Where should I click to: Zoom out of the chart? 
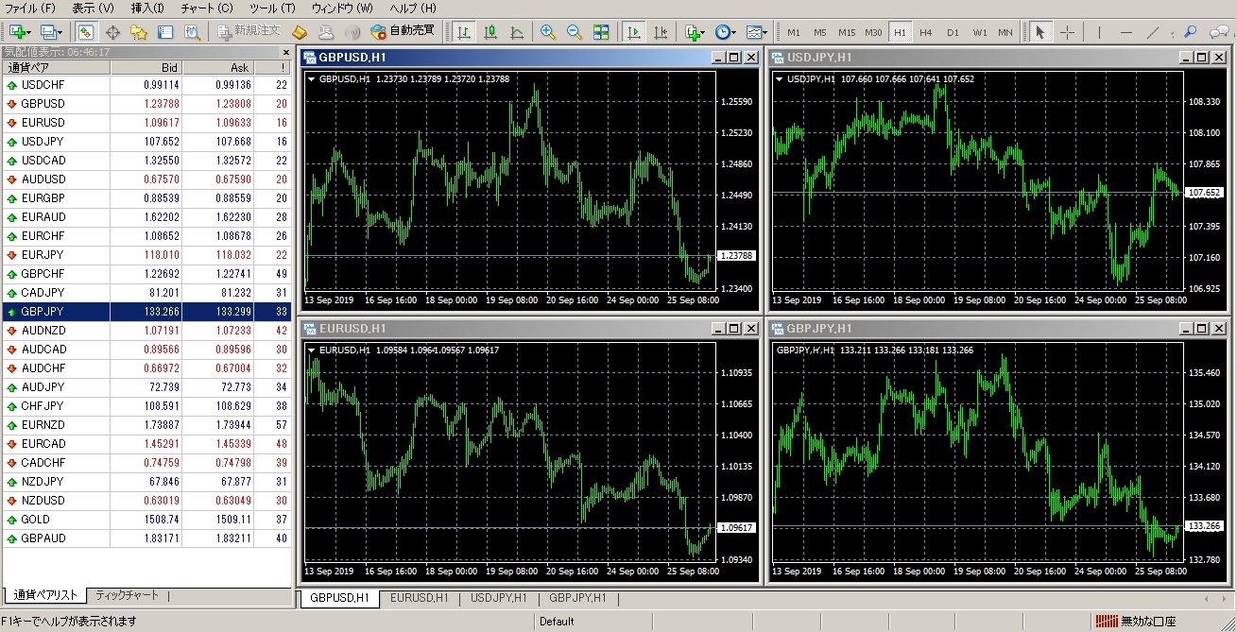pos(574,32)
